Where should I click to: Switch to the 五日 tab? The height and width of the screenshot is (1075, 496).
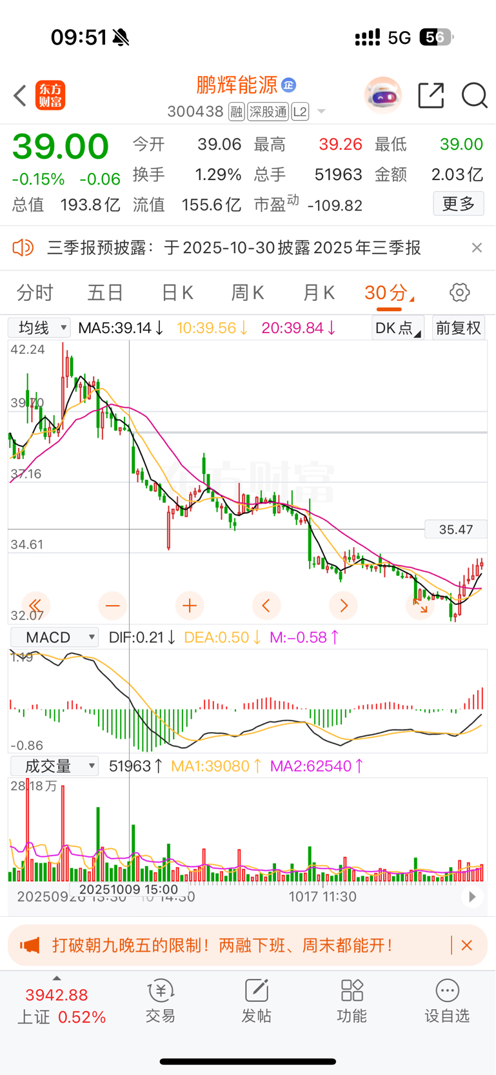coord(105,292)
